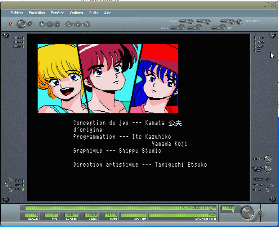
Task: Toggle the P-S switch knob
Action: (11, 190)
